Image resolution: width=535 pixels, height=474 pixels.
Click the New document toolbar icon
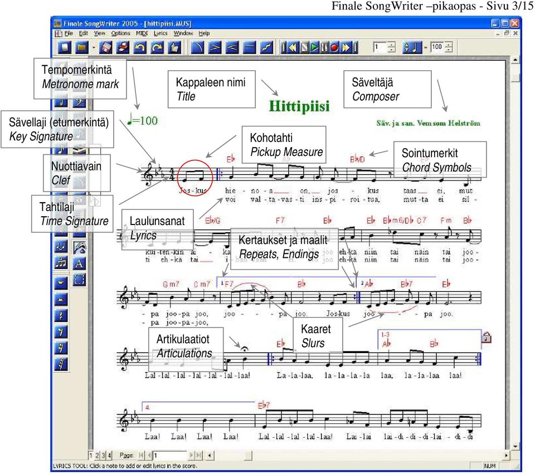point(65,47)
